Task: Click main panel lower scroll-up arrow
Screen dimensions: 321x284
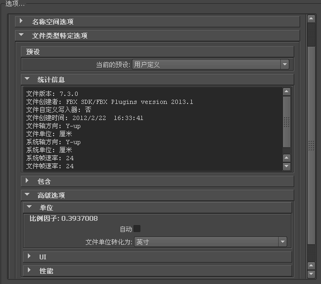Action: [x=311, y=266]
